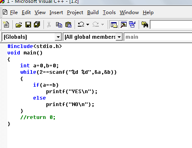Click the Find text input box
Viewport: 192px width, 148px height.
[x=171, y=25]
